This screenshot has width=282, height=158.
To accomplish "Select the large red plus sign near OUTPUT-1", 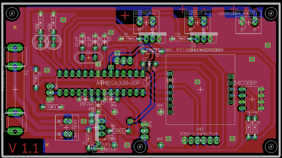I will 125,16.
